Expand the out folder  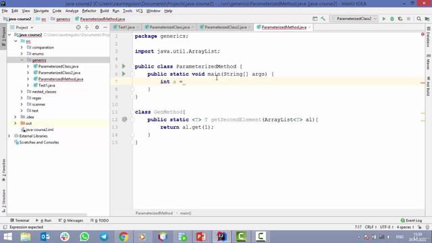point(16,124)
